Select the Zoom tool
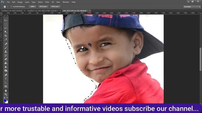202x113 pixels. (x=6, y=94)
